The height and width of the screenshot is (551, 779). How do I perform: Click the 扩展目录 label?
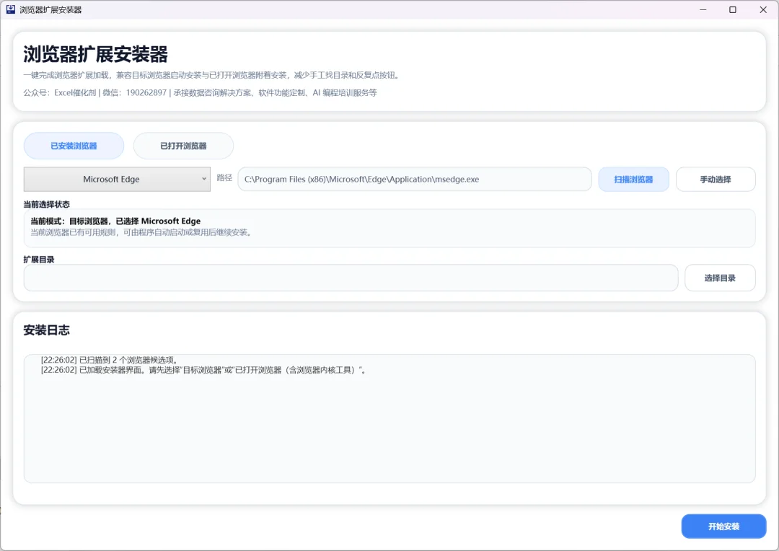[x=39, y=260]
